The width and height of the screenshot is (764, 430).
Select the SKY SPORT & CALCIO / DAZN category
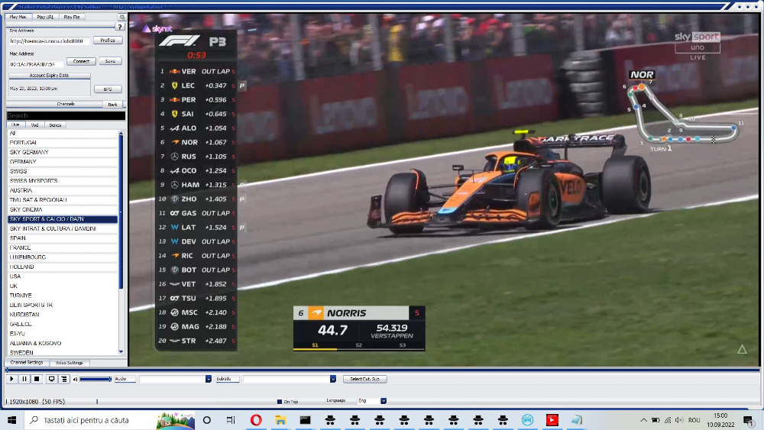click(63, 219)
